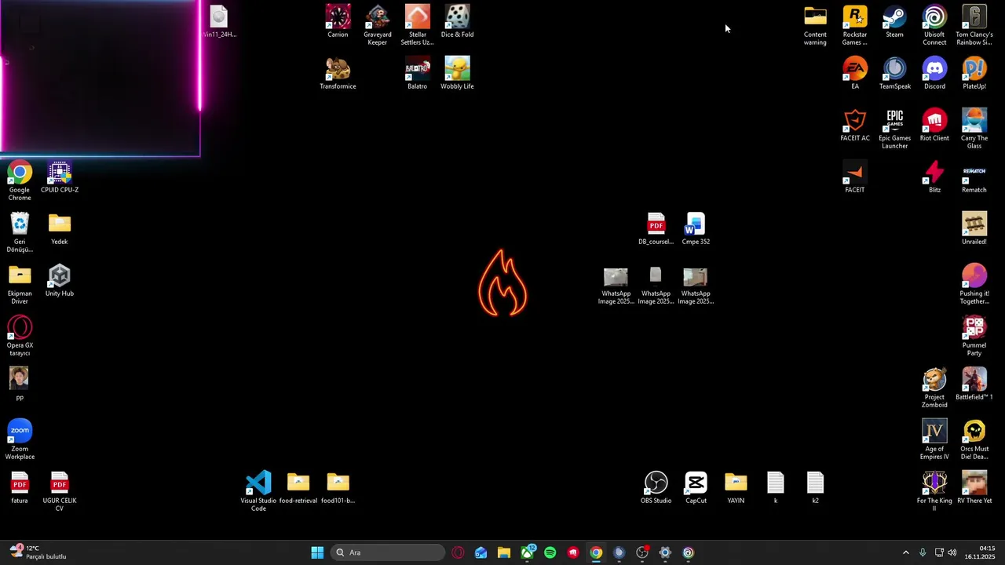
Task: Select the CPUID CPU-Z icon
Action: pyautogui.click(x=60, y=177)
